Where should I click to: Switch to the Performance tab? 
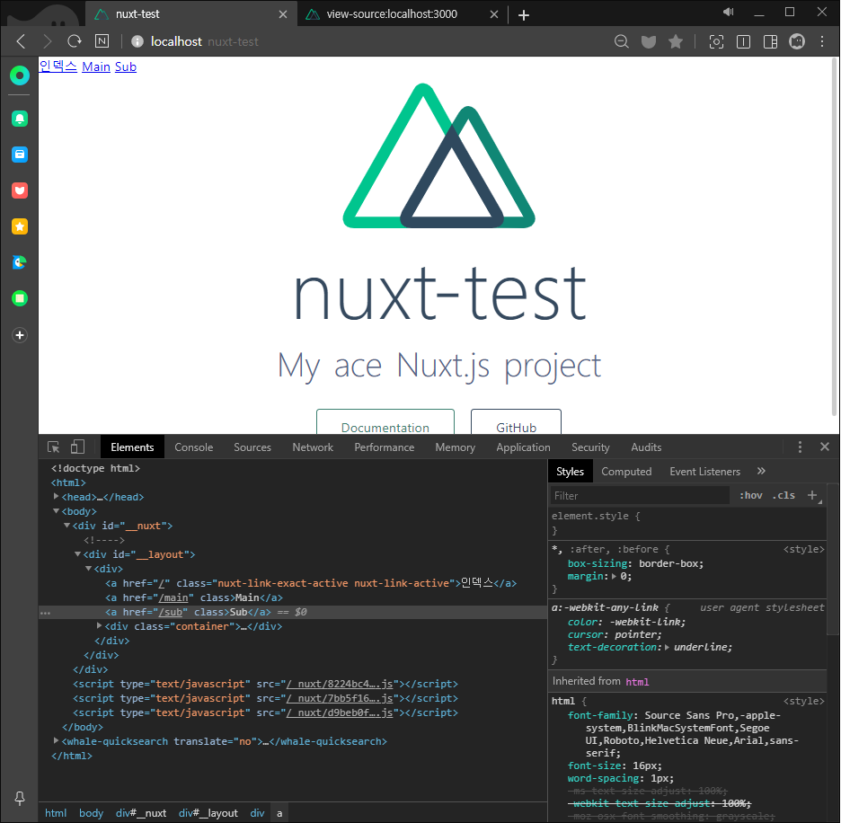384,447
